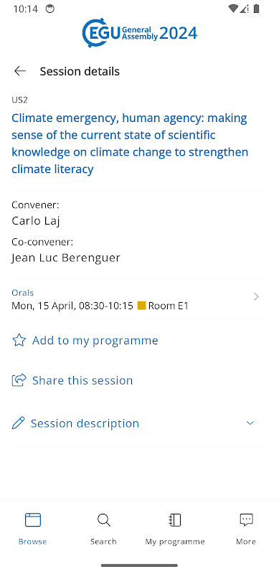Viewport: 279px width, 574px height.
Task: Tap the back arrow icon
Action: click(20, 71)
